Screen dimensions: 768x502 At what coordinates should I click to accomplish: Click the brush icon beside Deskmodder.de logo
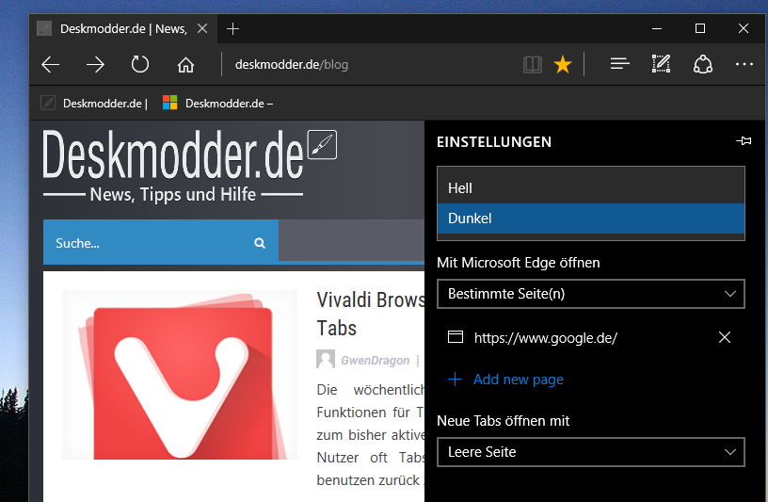pos(322,145)
